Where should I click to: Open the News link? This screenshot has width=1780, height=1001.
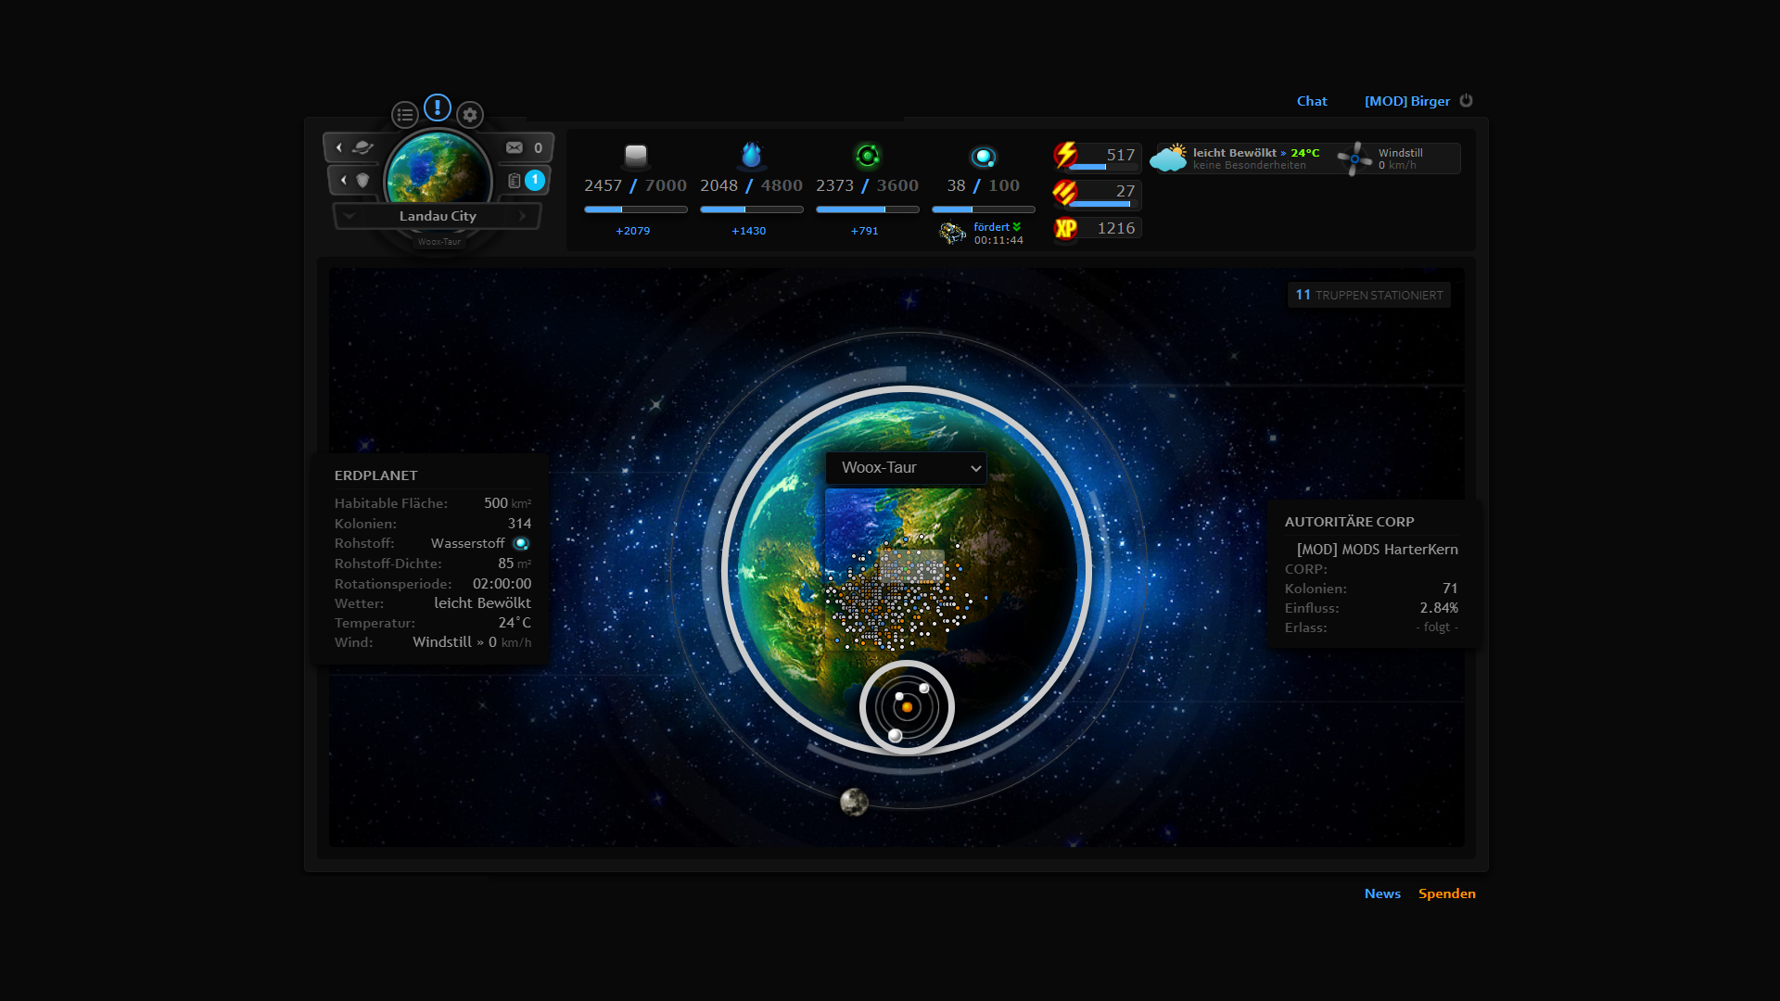pyautogui.click(x=1381, y=893)
